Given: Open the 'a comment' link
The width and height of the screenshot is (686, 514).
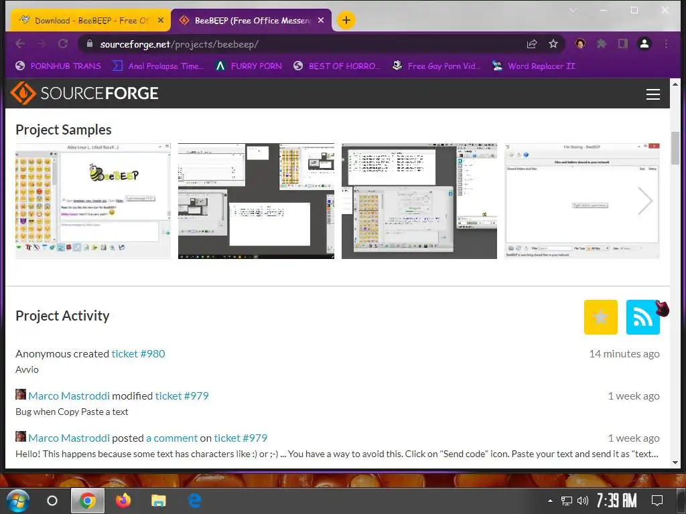Looking at the screenshot, I should tap(172, 438).
